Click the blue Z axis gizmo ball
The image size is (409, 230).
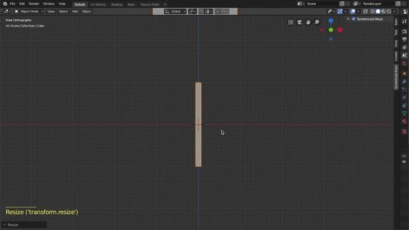tap(331, 20)
